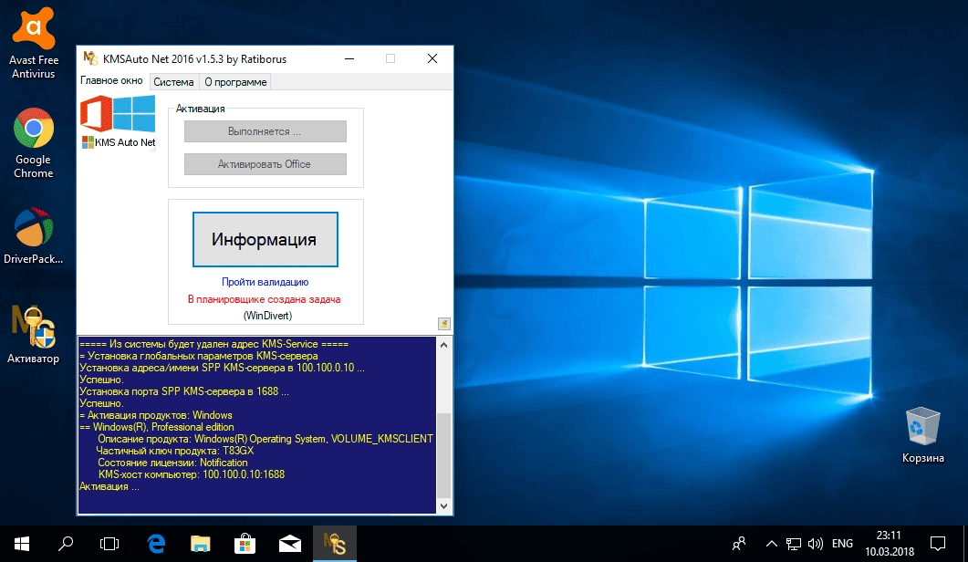The width and height of the screenshot is (968, 562).
Task: Click the small yellow log-clear icon above console
Action: [444, 324]
